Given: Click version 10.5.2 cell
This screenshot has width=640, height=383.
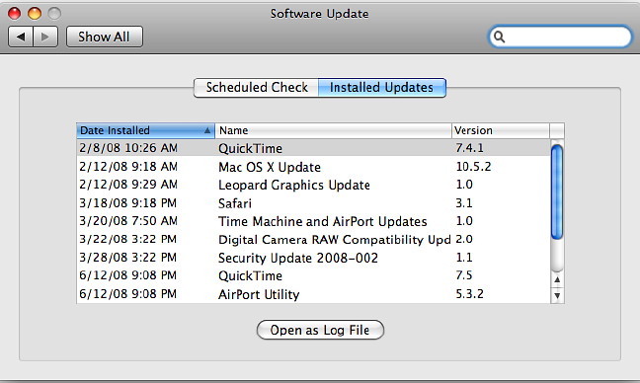Looking at the screenshot, I should tap(473, 167).
